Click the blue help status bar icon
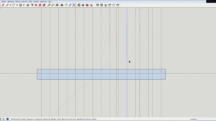Image resolution: width=216 pixels, height=121 pixels. coord(7,119)
